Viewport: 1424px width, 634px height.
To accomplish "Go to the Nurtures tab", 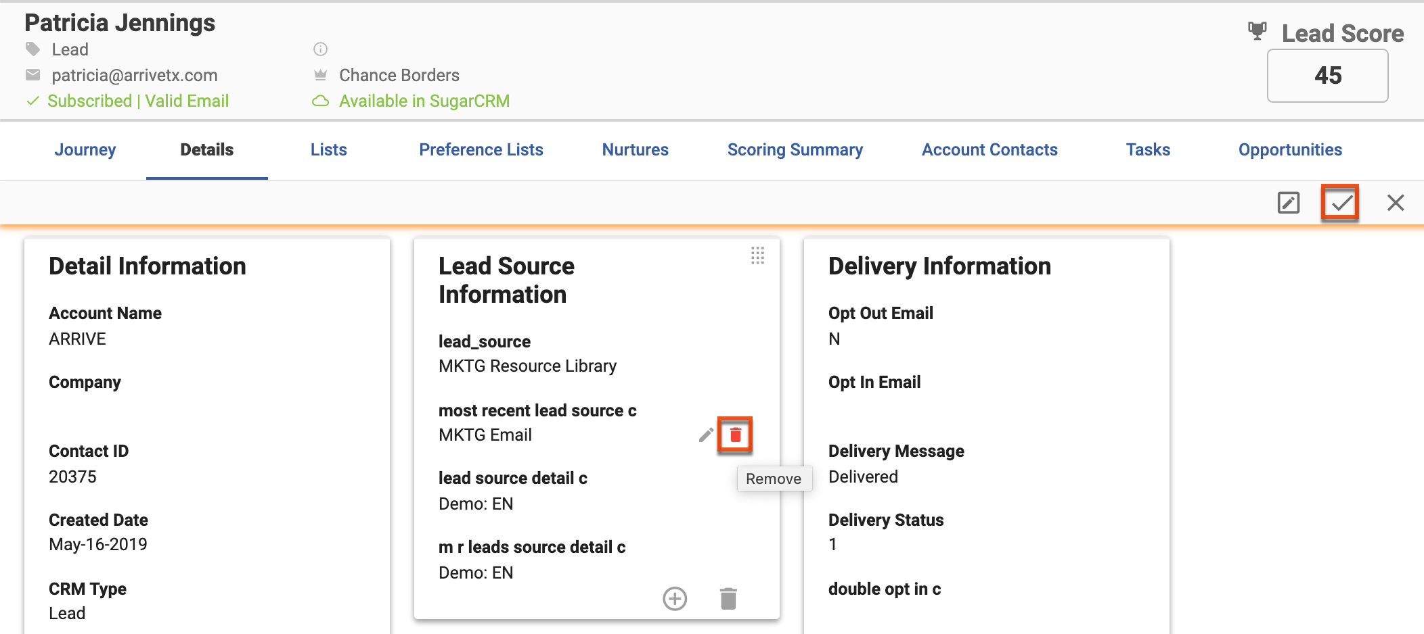I will 635,149.
